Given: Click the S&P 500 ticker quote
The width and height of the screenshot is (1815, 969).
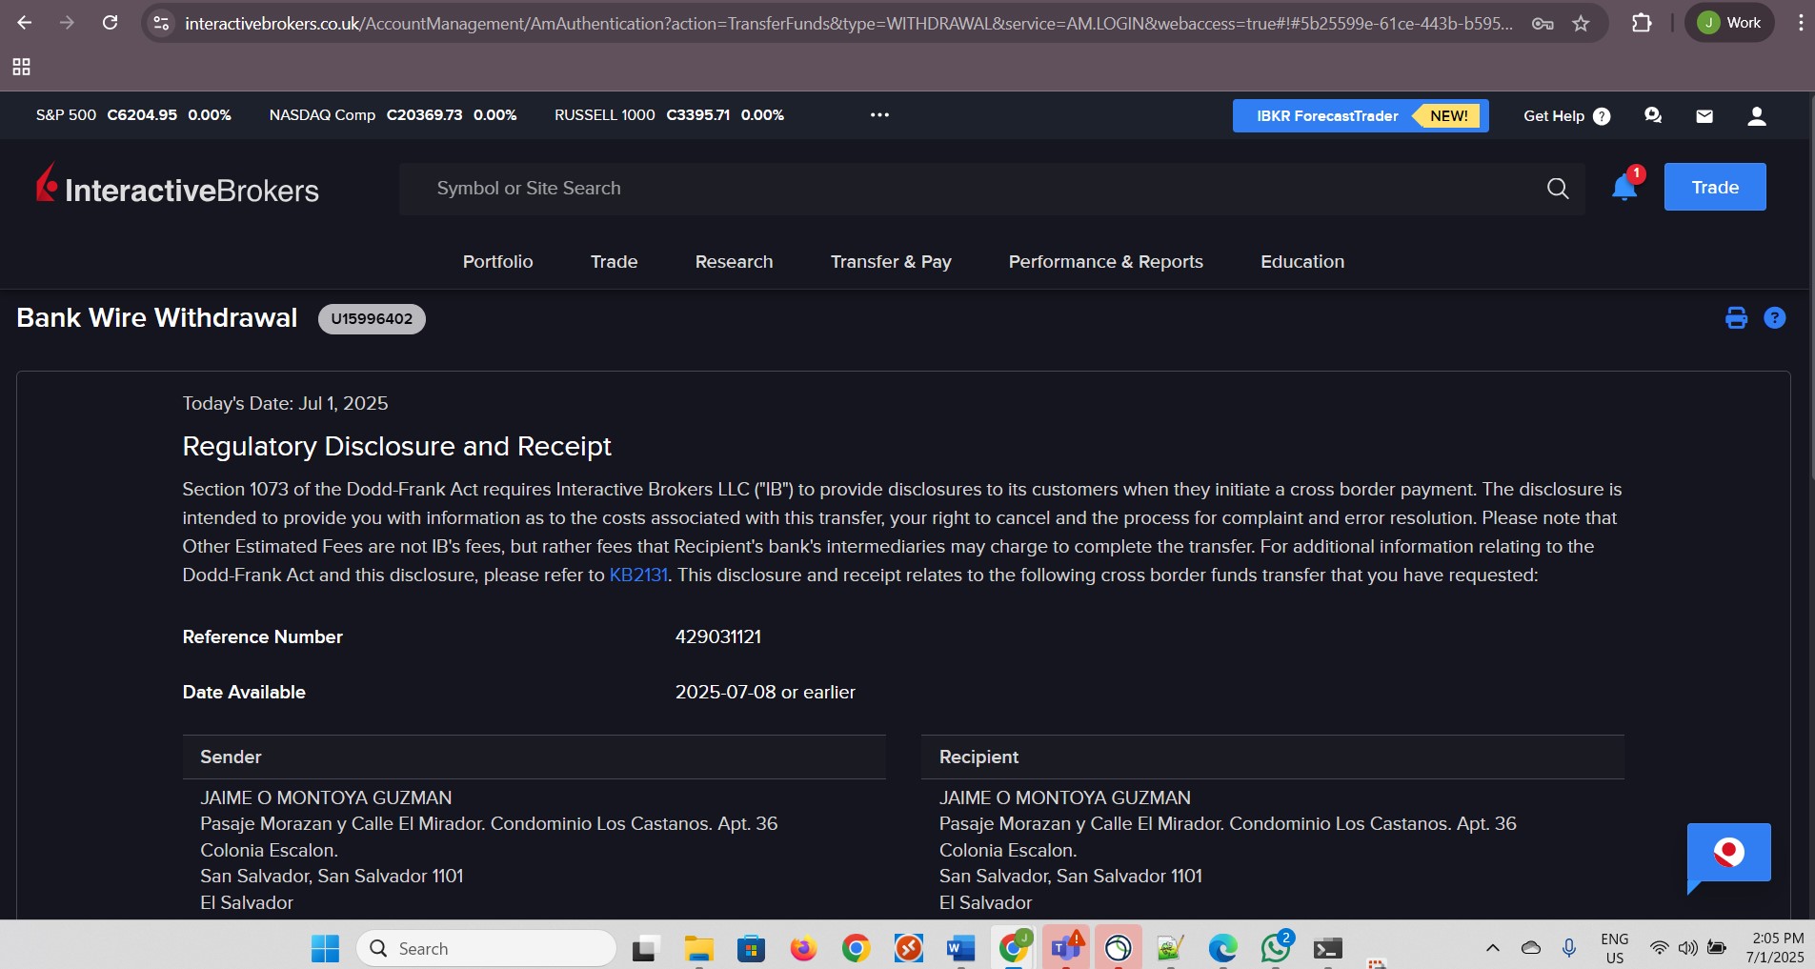Looking at the screenshot, I should click(x=133, y=115).
